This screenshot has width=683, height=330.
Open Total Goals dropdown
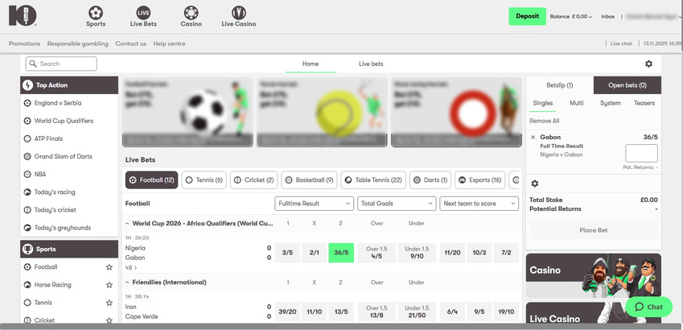[x=397, y=204]
